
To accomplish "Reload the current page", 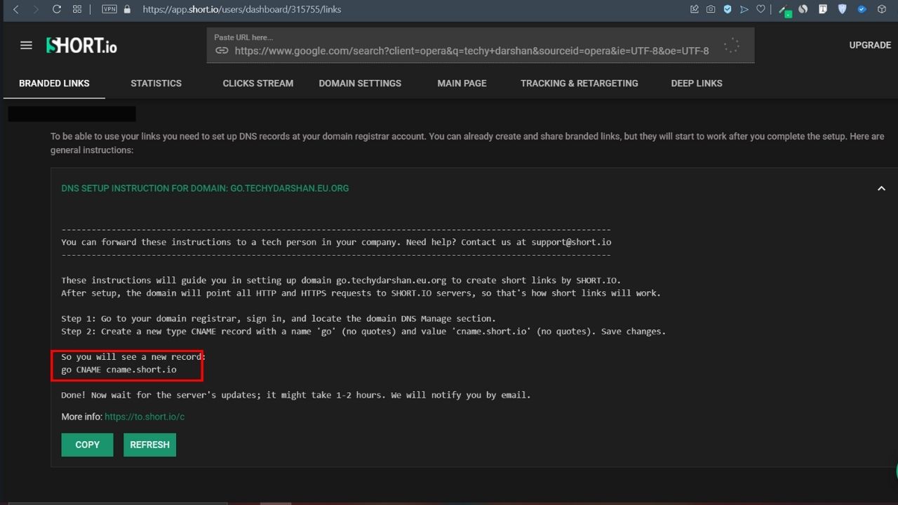I will point(57,9).
